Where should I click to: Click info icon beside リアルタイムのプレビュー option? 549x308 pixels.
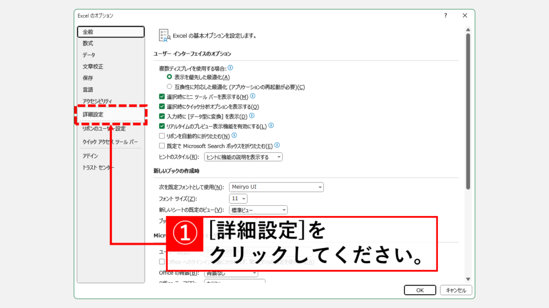click(271, 125)
